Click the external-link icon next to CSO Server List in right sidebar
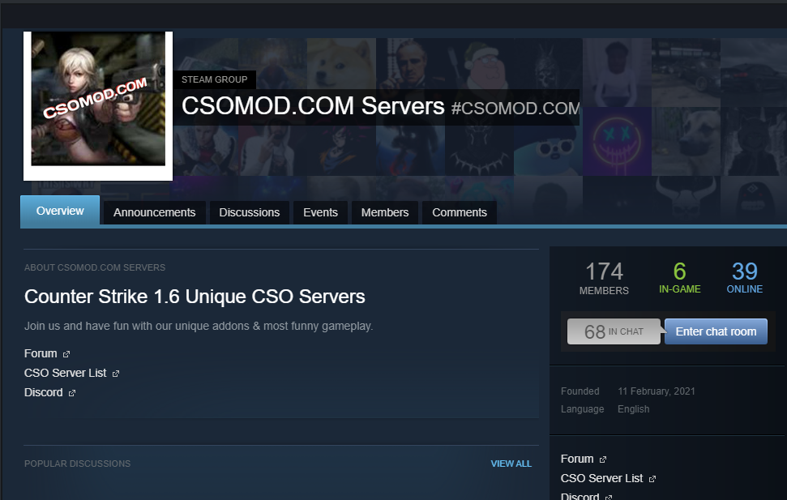 [652, 479]
